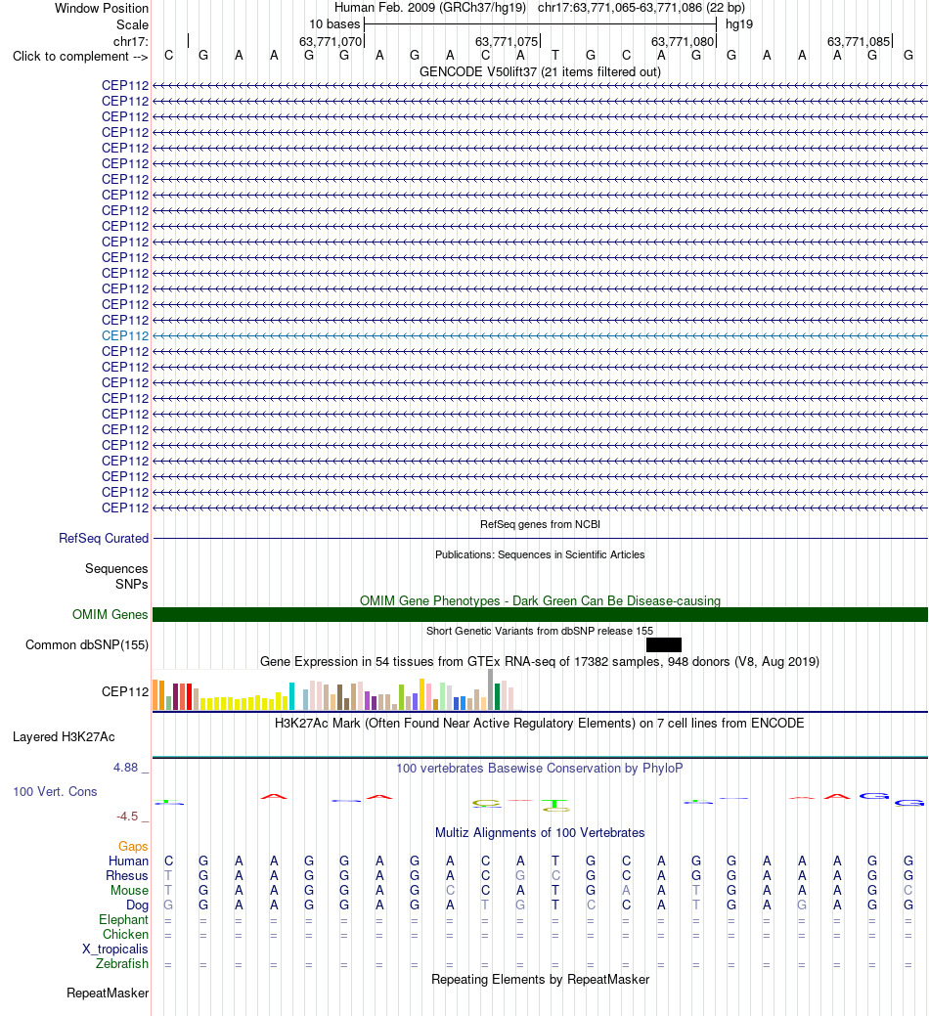The width and height of the screenshot is (929, 1016).
Task: Click the tallest gray bar in GTEx chart
Action: click(x=490, y=690)
